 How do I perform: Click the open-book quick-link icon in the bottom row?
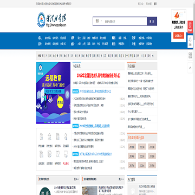(x=57, y=154)
